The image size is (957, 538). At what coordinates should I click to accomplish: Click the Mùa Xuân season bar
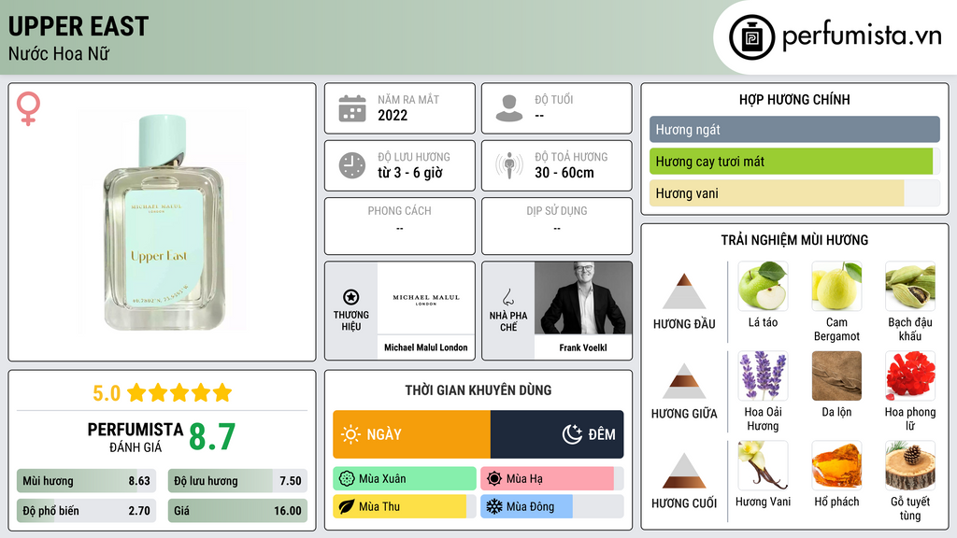tap(405, 479)
